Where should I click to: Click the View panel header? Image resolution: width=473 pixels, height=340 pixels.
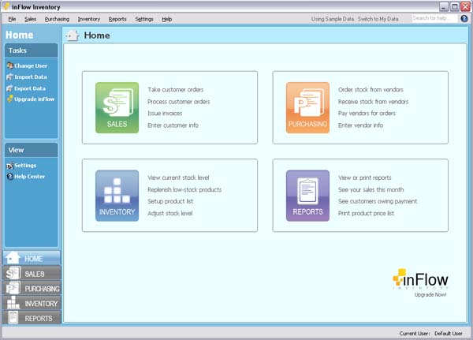tap(31, 150)
